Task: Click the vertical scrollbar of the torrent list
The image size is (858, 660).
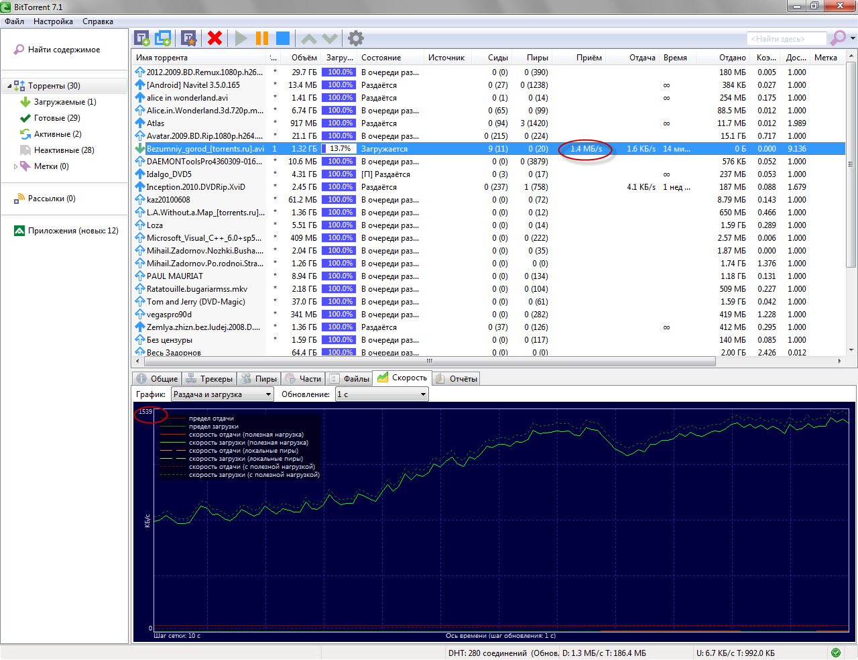Action: [x=851, y=165]
